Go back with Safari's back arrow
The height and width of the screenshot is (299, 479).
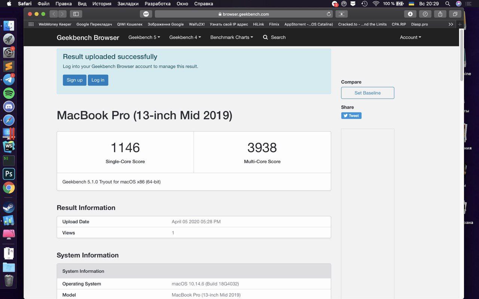pyautogui.click(x=54, y=14)
